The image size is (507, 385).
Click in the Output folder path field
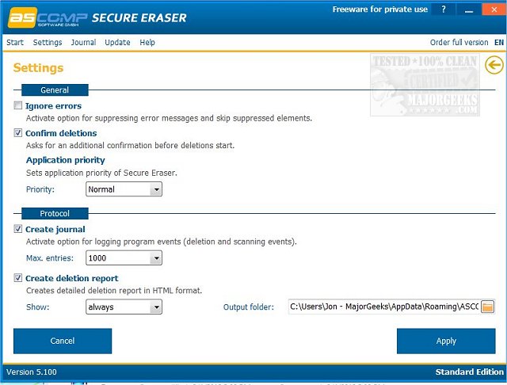[383, 307]
